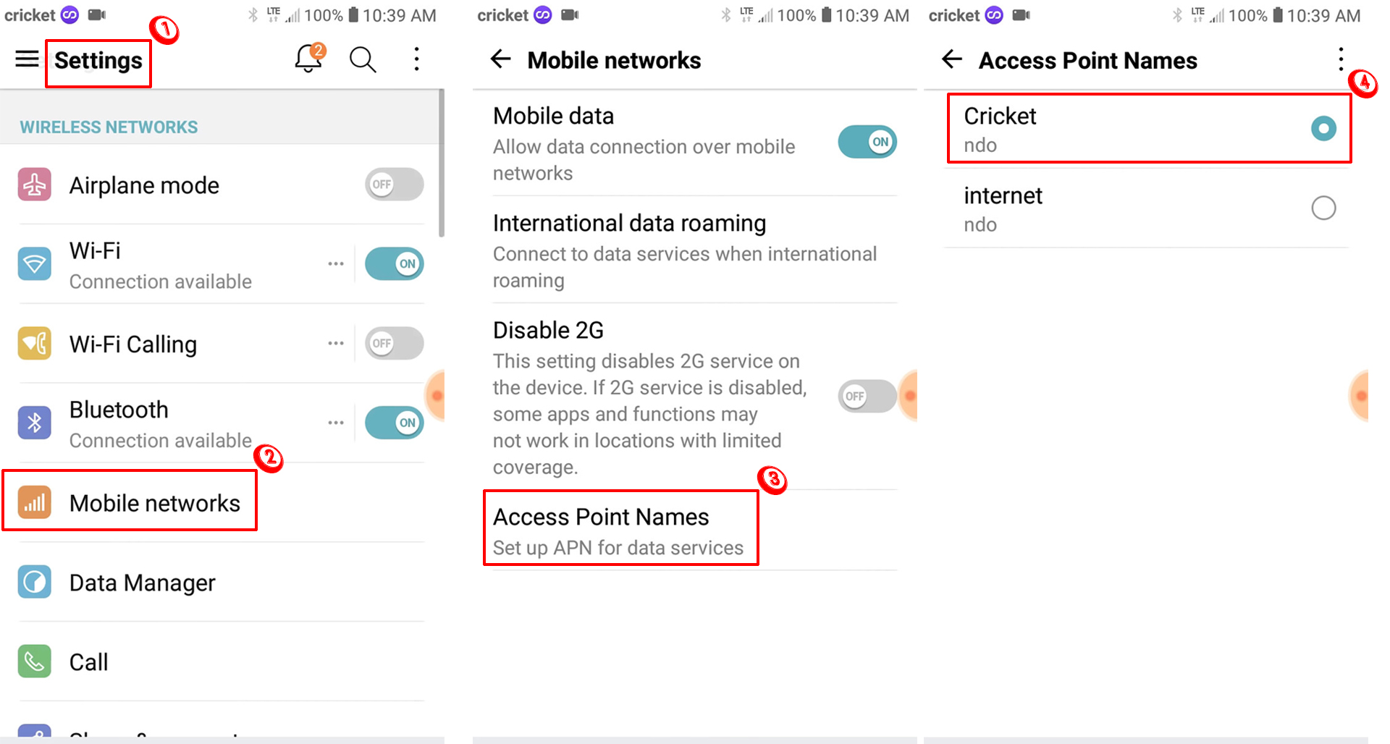
Task: Open search in Settings
Action: [x=362, y=59]
